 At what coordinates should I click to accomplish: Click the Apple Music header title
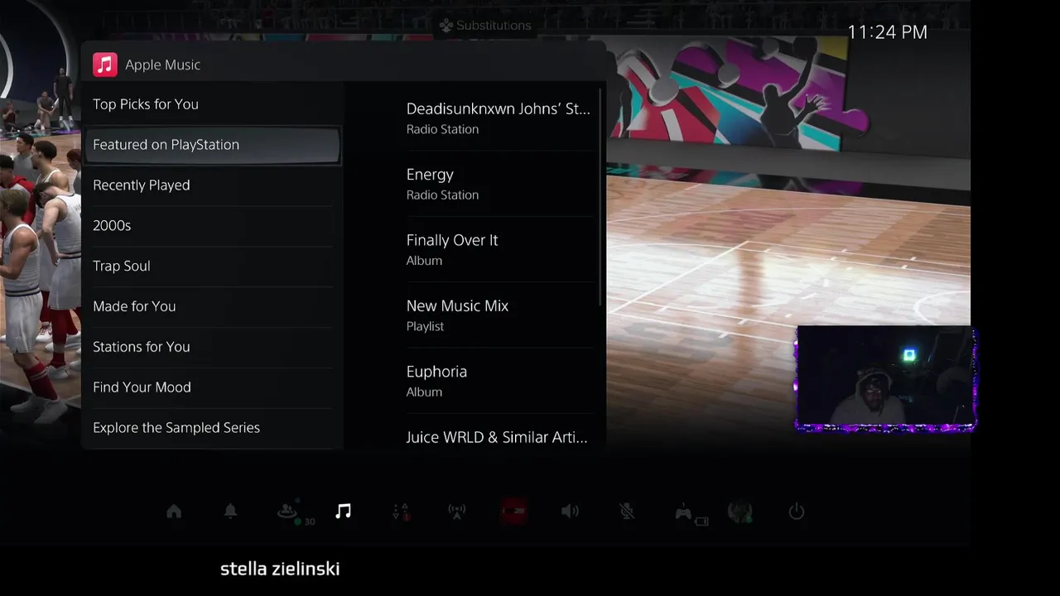(163, 65)
